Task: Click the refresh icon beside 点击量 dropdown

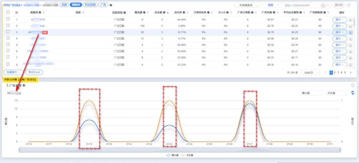Action: pyautogui.click(x=353, y=93)
